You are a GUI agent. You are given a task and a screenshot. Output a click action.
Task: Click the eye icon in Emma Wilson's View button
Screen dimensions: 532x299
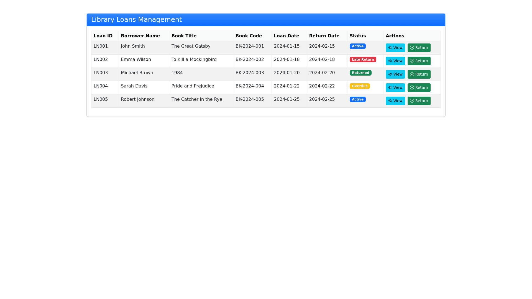390,61
